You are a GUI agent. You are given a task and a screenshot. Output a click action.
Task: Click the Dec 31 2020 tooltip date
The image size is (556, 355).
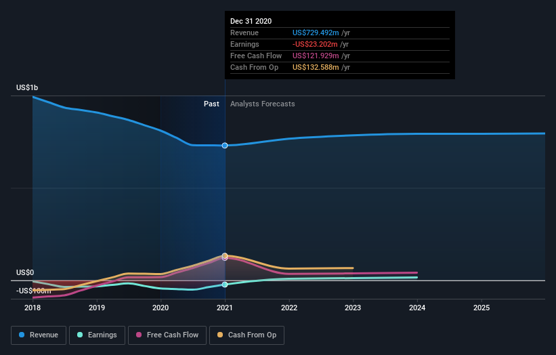(x=251, y=21)
